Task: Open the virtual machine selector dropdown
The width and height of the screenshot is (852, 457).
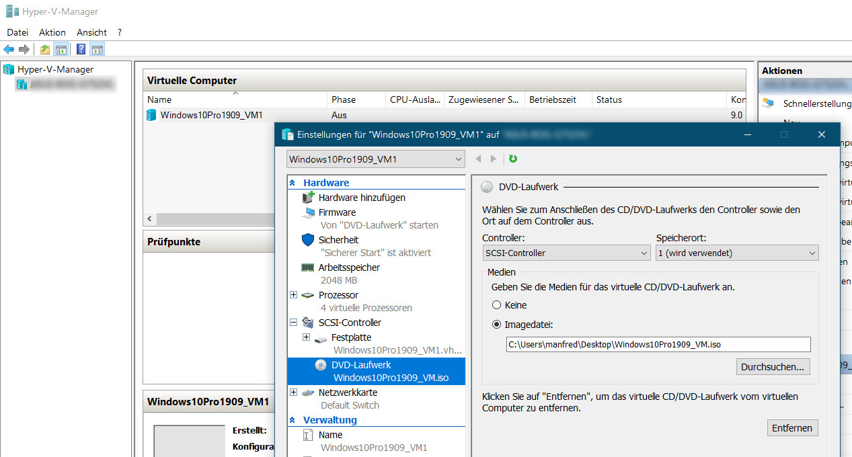Action: 376,159
